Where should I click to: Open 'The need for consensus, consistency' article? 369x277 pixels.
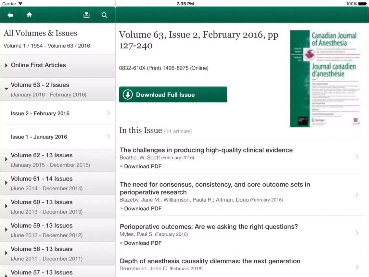[x=215, y=188]
